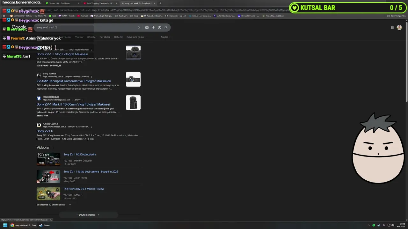Image resolution: width=408 pixels, height=229 pixels.
Task: Open Sony ZV-1 II Vlog Fotoğraf Makinesi result
Action: click(62, 54)
